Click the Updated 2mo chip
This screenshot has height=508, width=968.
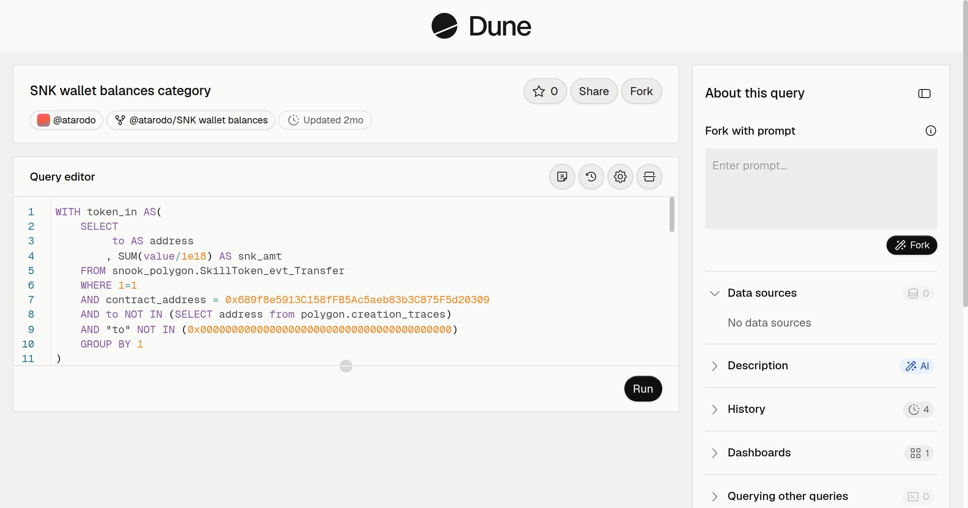[325, 120]
